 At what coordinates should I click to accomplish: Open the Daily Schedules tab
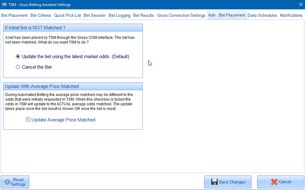(262, 15)
